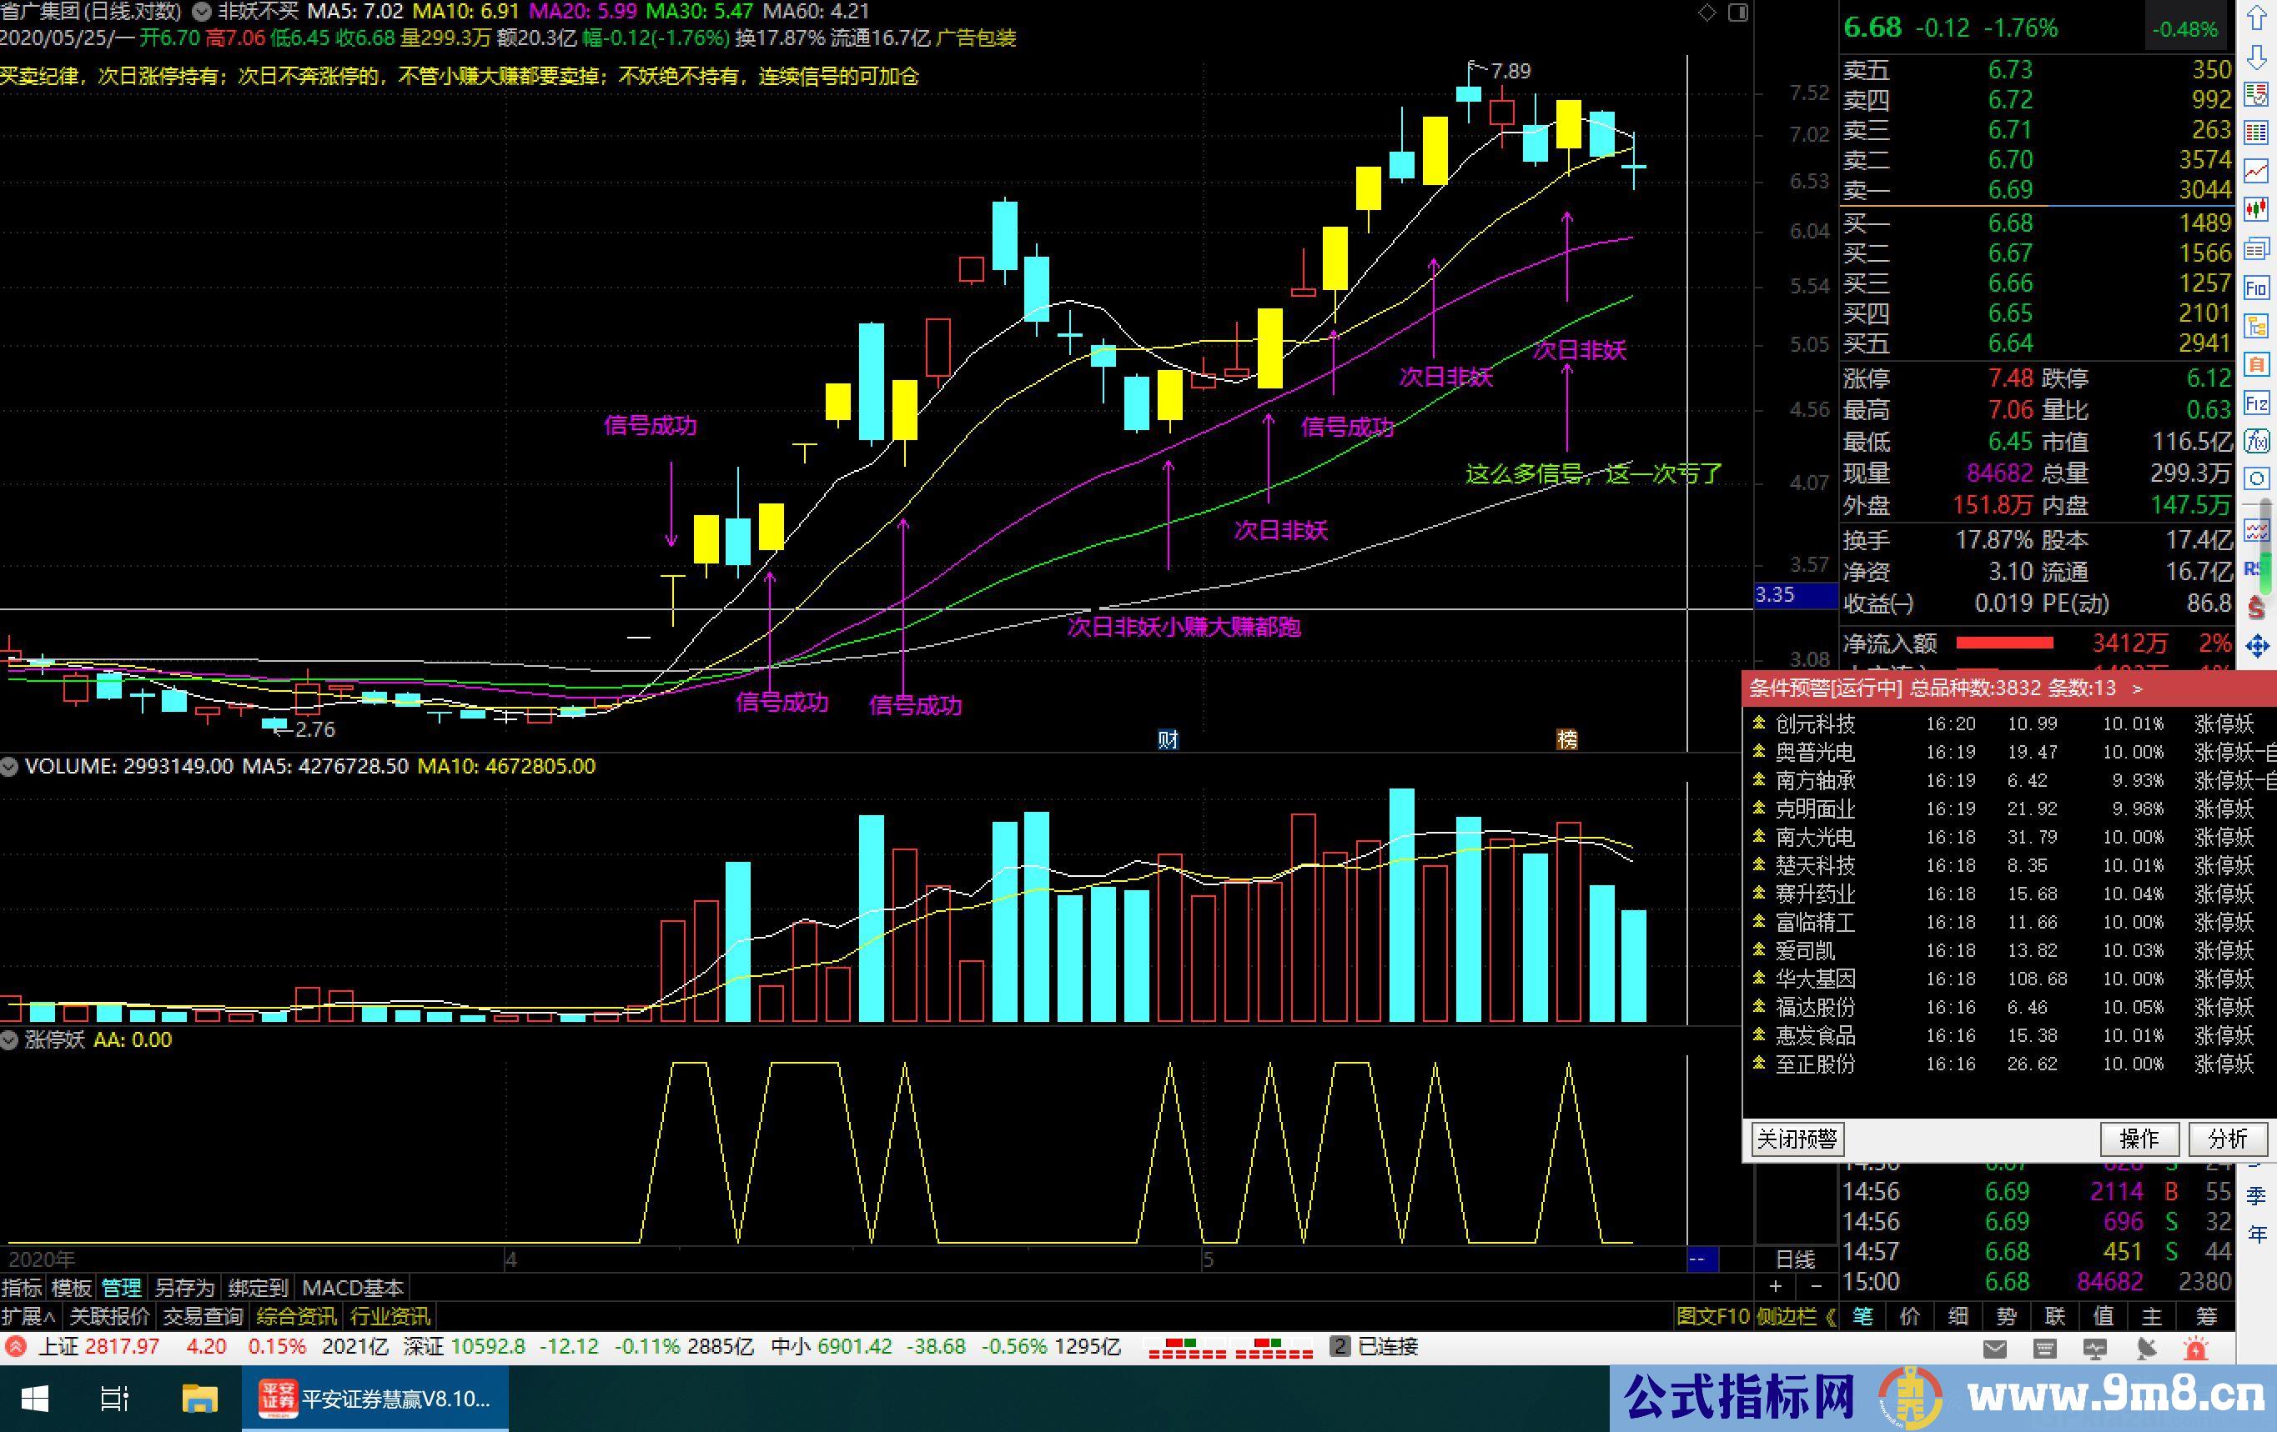Open the 日线 period selector
The width and height of the screenshot is (2277, 1432).
tap(1796, 1260)
